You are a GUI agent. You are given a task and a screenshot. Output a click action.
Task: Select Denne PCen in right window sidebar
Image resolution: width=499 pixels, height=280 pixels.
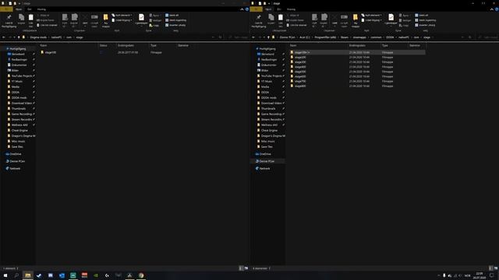click(267, 161)
